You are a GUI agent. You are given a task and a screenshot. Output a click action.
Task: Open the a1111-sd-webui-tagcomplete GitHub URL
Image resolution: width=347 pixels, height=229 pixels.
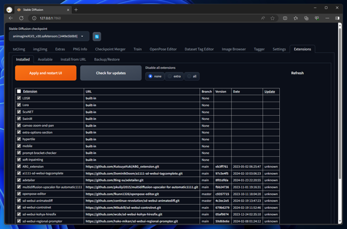coord(134,173)
